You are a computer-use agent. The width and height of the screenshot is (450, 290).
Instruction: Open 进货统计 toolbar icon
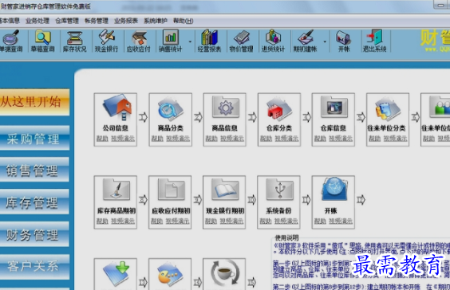273,41
